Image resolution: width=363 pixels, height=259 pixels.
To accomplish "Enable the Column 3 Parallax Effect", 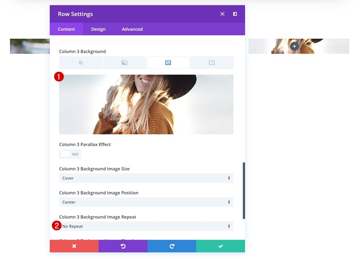I will 70,154.
